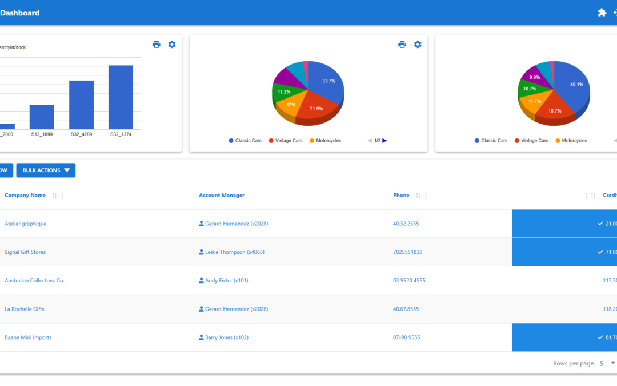Open Gerard Hernandez link in La Rochelle row
The image size is (617, 386).
tap(237, 309)
